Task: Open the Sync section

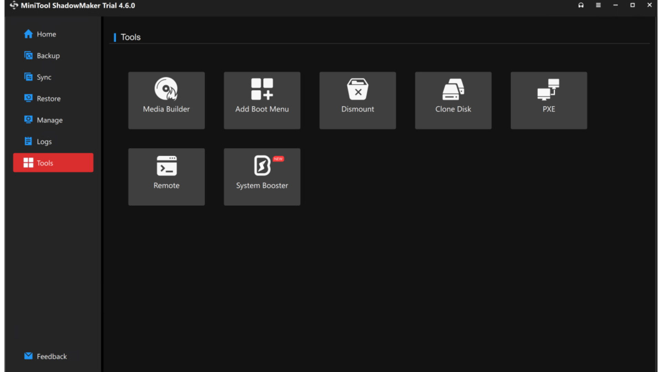Action: coord(44,77)
